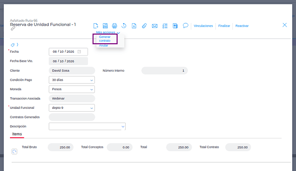Click the link icon below the title
This screenshot has height=171, width=296.
[13, 28]
